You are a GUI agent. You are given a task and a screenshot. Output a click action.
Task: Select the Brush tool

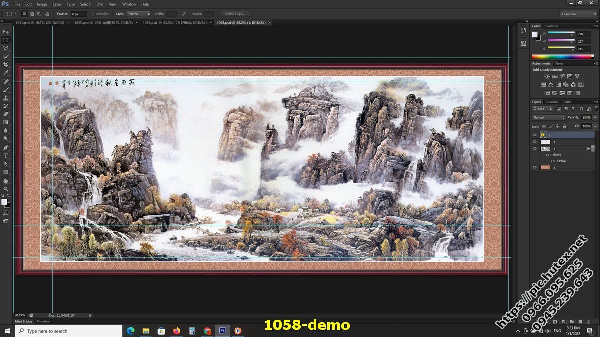coord(6,89)
